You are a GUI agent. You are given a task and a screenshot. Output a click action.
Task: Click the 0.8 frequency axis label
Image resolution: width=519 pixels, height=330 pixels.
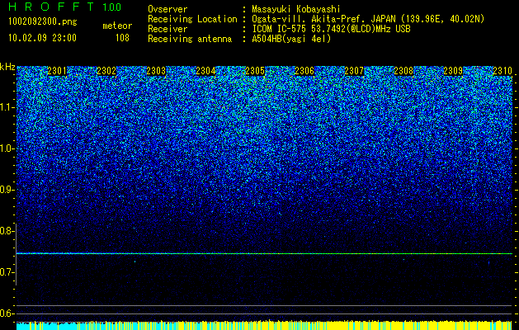pyautogui.click(x=6, y=231)
